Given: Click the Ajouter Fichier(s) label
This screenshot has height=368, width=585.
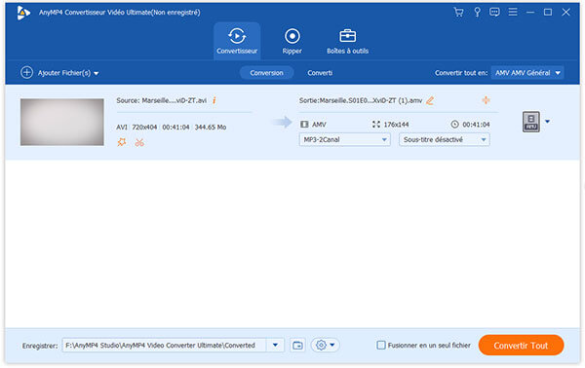Looking at the screenshot, I should 64,73.
